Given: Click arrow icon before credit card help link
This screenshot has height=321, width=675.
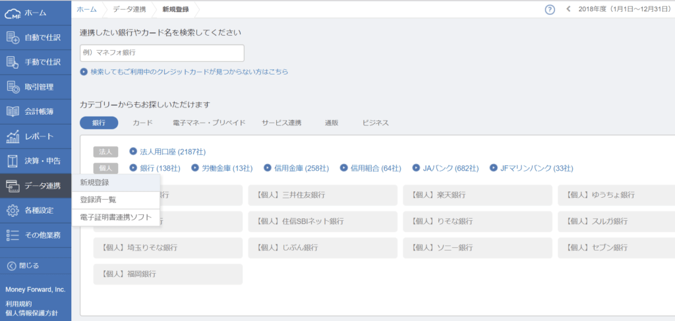Looking at the screenshot, I should [x=84, y=72].
